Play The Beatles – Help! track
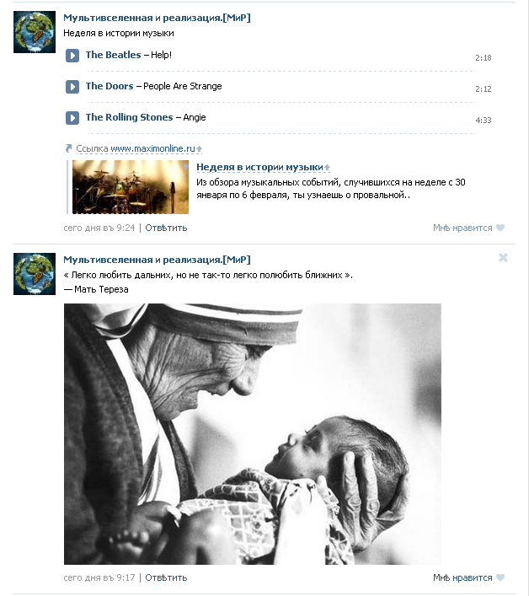The width and height of the screenshot is (529, 596). pyautogui.click(x=72, y=56)
